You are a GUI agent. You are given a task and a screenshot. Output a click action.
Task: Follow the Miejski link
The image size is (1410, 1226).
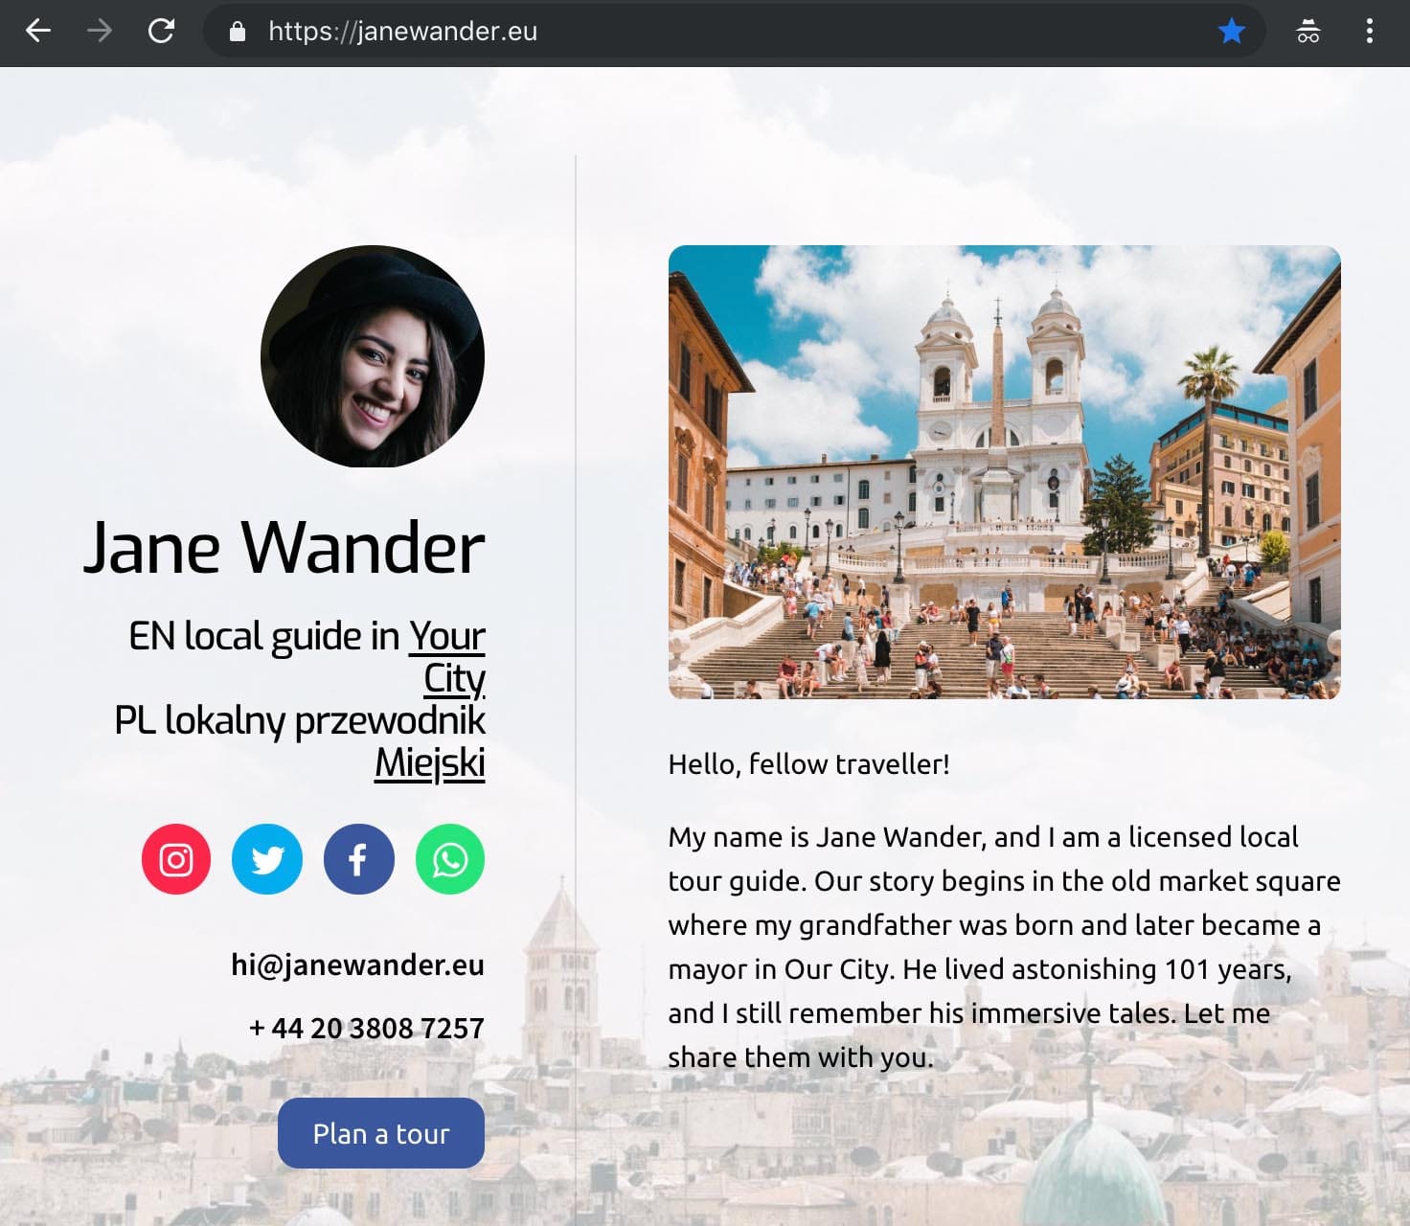click(x=430, y=762)
